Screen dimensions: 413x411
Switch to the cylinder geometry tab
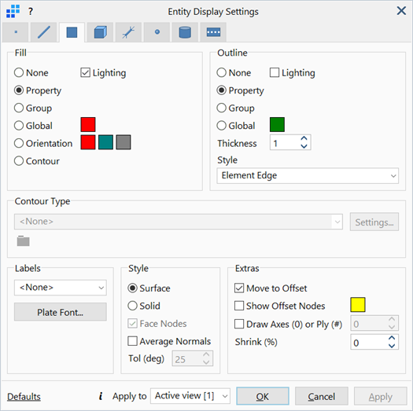pos(185,32)
